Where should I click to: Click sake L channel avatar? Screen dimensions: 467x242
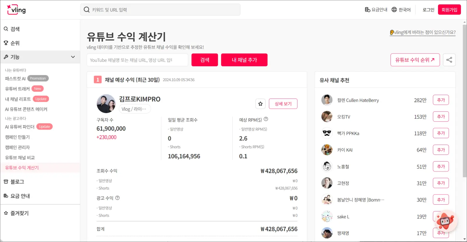click(327, 216)
